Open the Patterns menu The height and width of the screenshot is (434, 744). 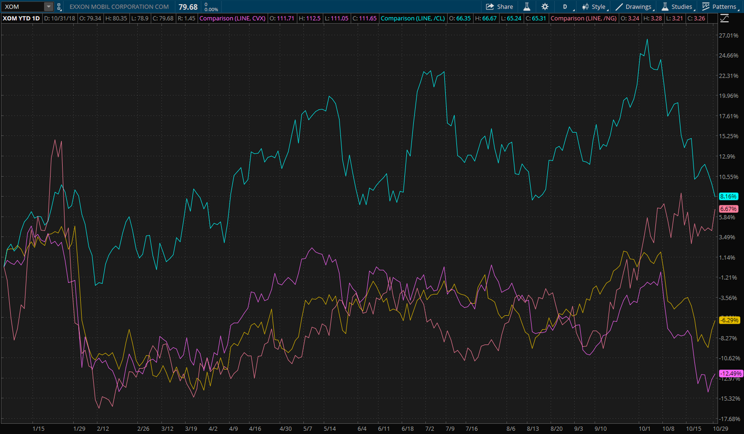(x=720, y=7)
